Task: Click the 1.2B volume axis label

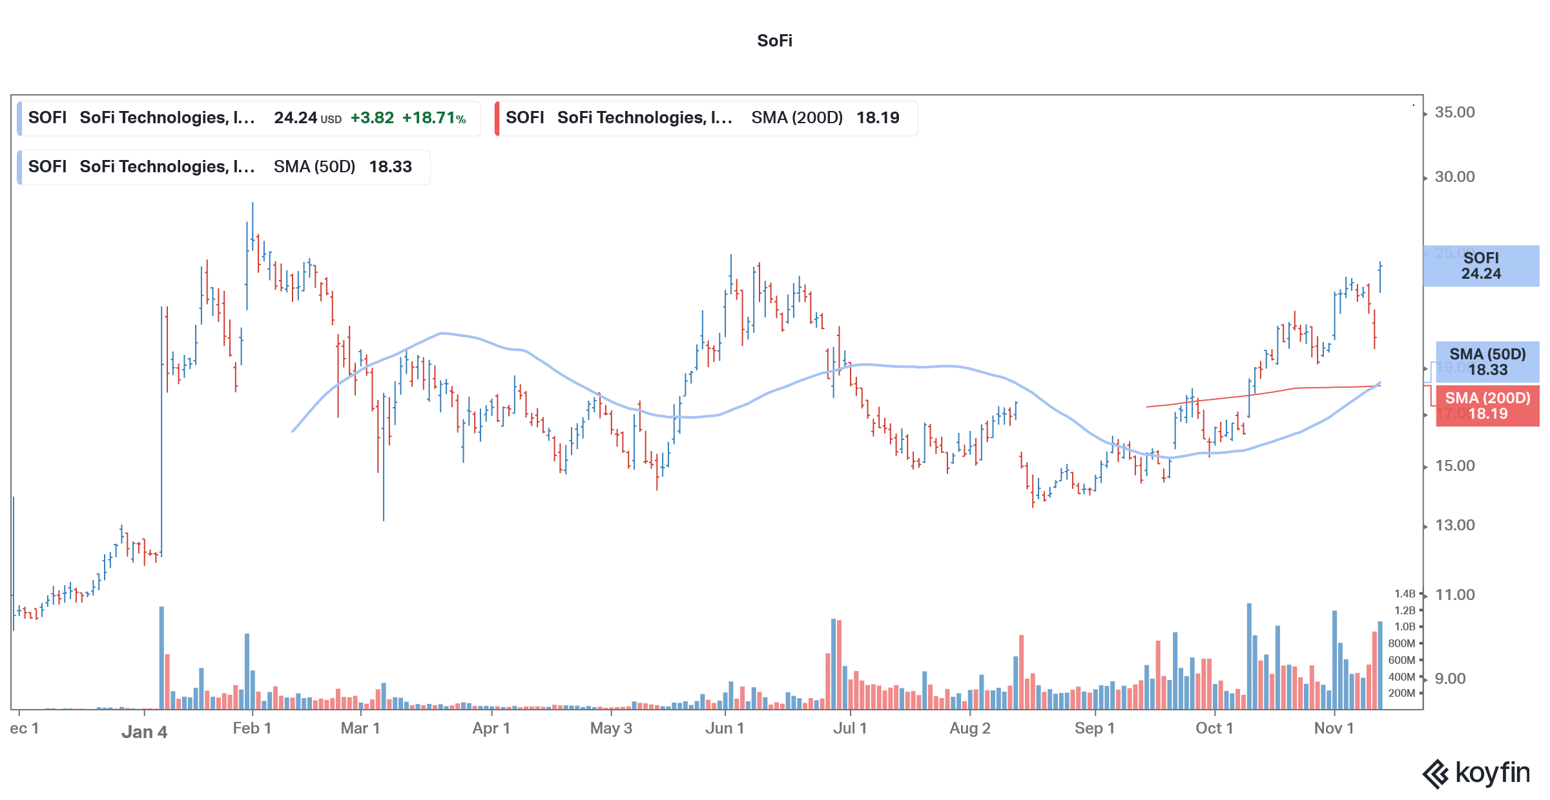Action: tap(1405, 611)
